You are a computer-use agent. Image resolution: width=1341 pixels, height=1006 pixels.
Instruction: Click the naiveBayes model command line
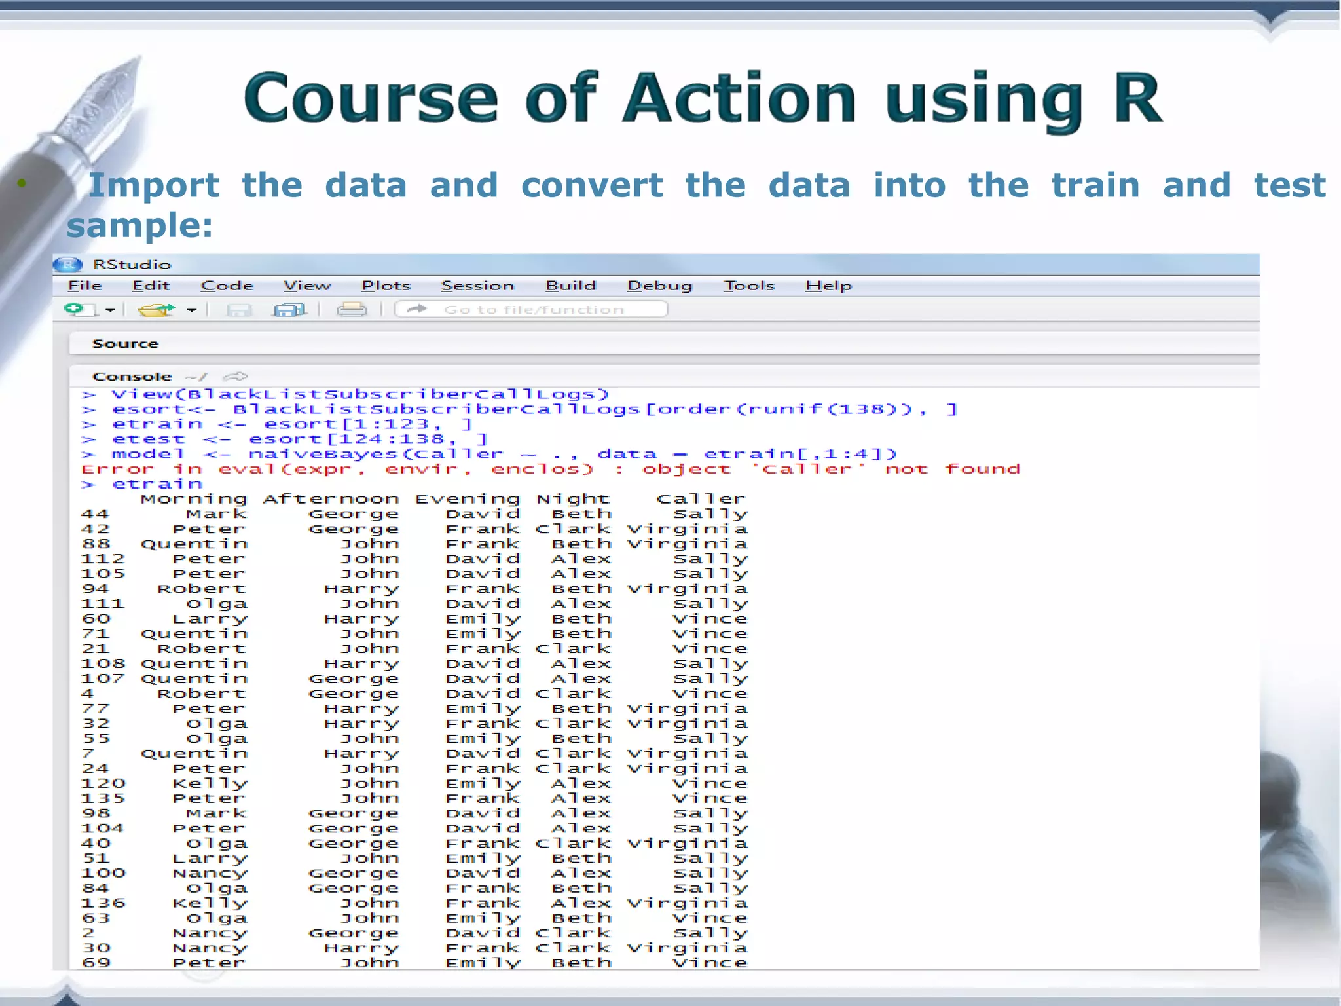pyautogui.click(x=490, y=455)
